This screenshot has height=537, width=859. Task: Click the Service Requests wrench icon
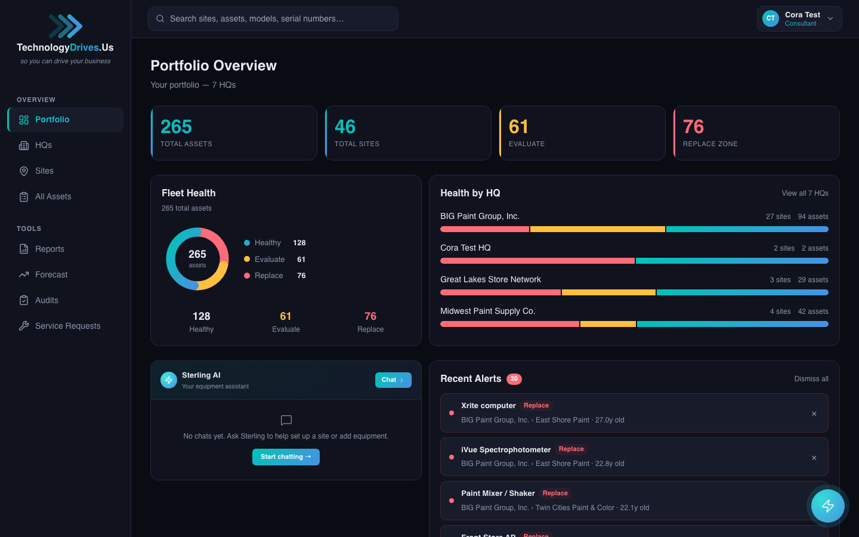(x=24, y=326)
